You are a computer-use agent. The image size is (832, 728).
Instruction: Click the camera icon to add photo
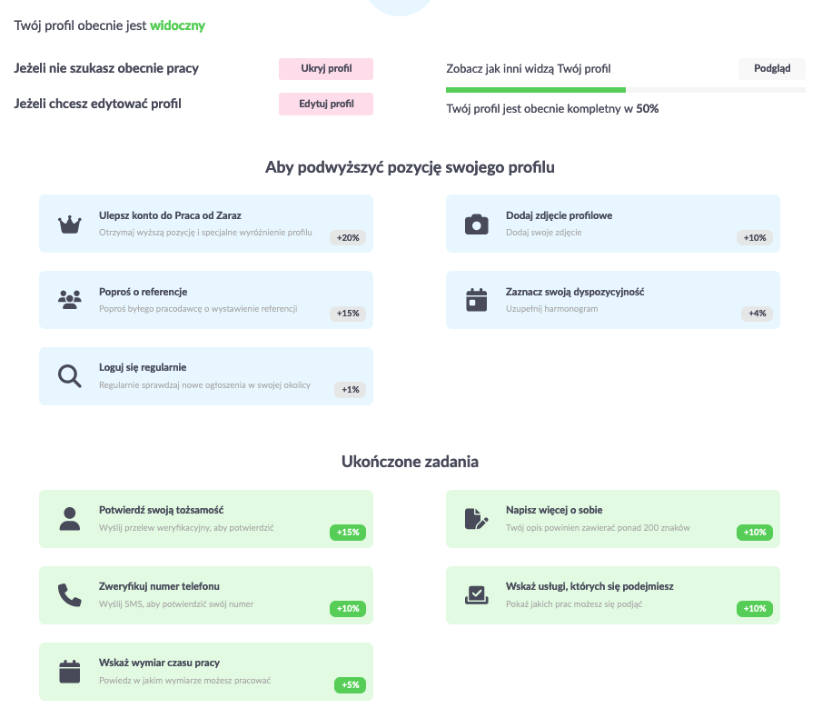click(477, 224)
